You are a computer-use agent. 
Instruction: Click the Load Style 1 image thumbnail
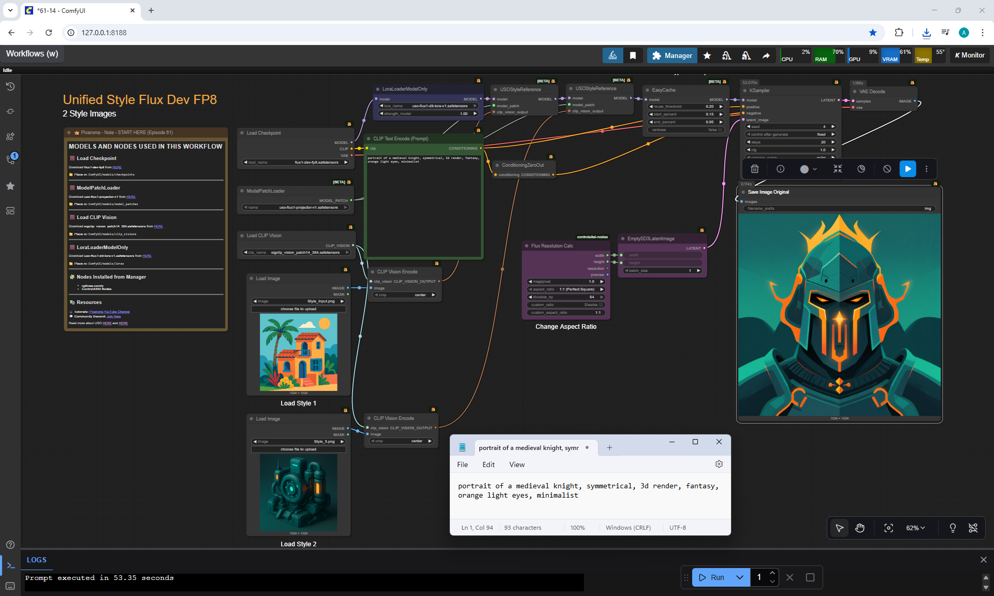point(299,352)
